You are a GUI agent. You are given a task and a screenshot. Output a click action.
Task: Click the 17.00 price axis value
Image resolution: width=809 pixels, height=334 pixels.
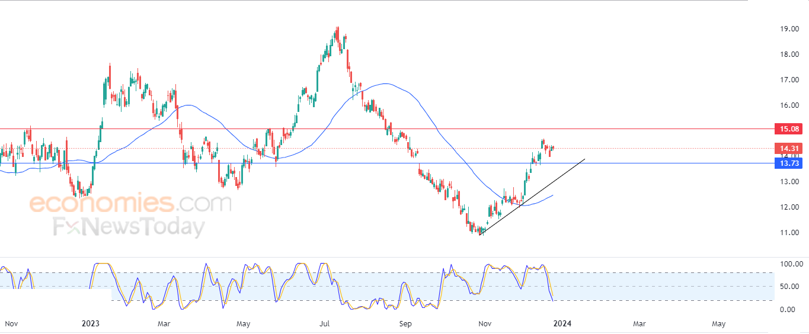click(x=788, y=80)
